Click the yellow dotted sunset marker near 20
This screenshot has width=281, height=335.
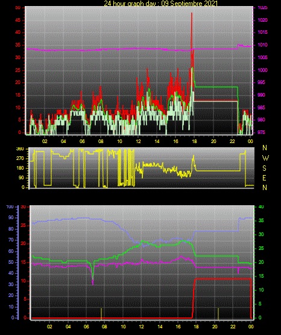point(218,314)
